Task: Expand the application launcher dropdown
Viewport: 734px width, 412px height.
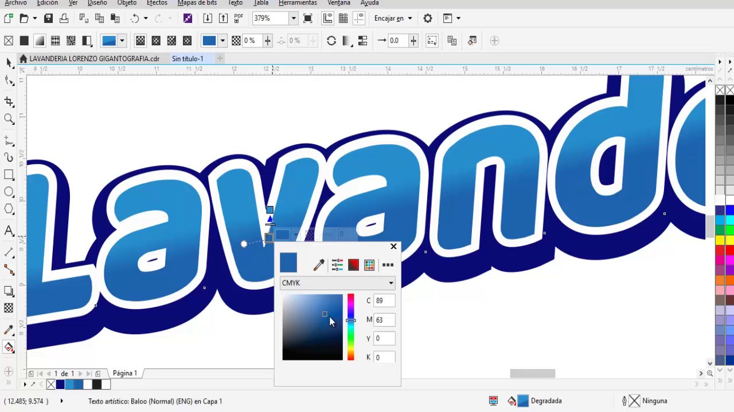Action: click(458, 18)
